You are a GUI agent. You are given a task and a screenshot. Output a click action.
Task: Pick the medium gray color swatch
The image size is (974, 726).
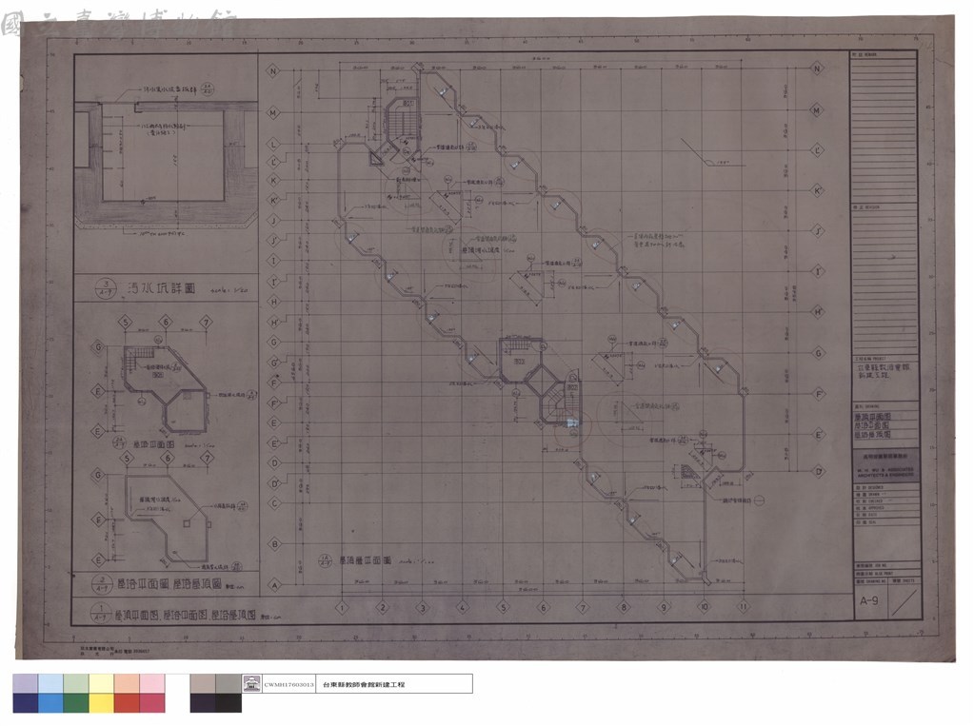click(x=229, y=684)
